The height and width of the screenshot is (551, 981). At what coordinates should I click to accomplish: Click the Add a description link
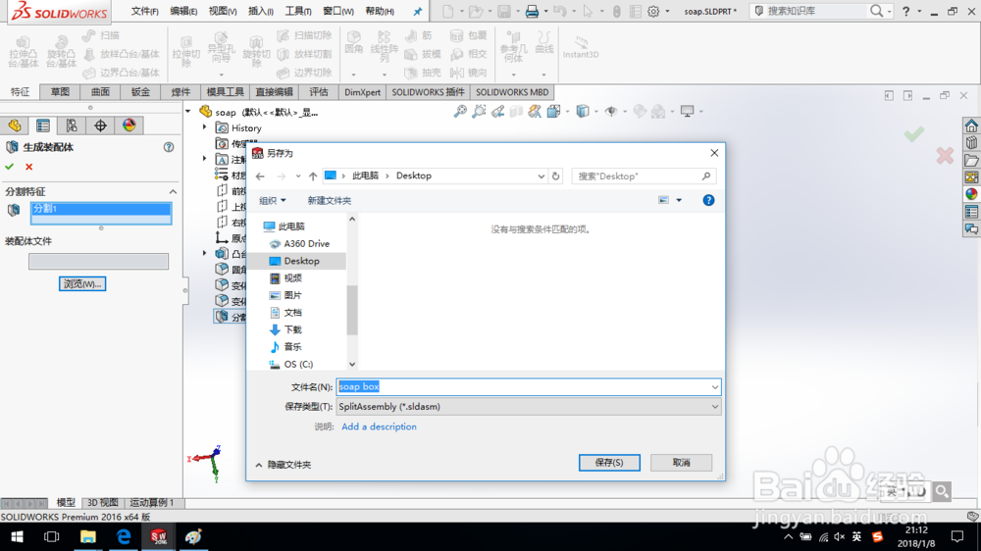pos(379,426)
